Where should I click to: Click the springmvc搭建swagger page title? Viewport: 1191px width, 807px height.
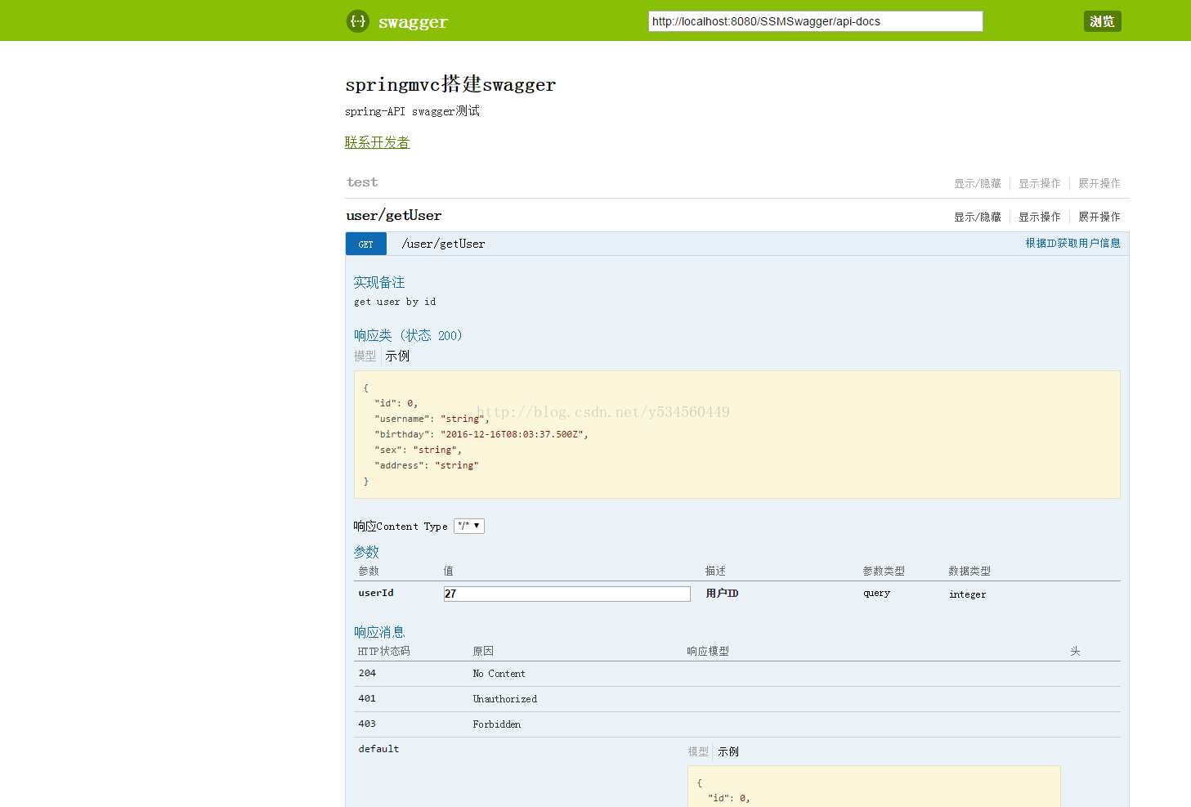450,84
